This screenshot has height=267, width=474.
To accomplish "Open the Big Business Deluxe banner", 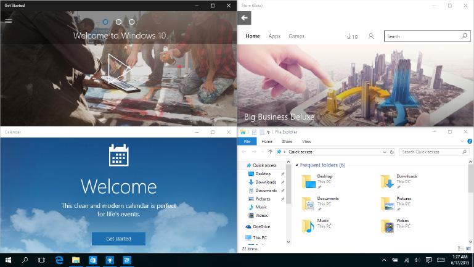I will pyautogui.click(x=356, y=85).
